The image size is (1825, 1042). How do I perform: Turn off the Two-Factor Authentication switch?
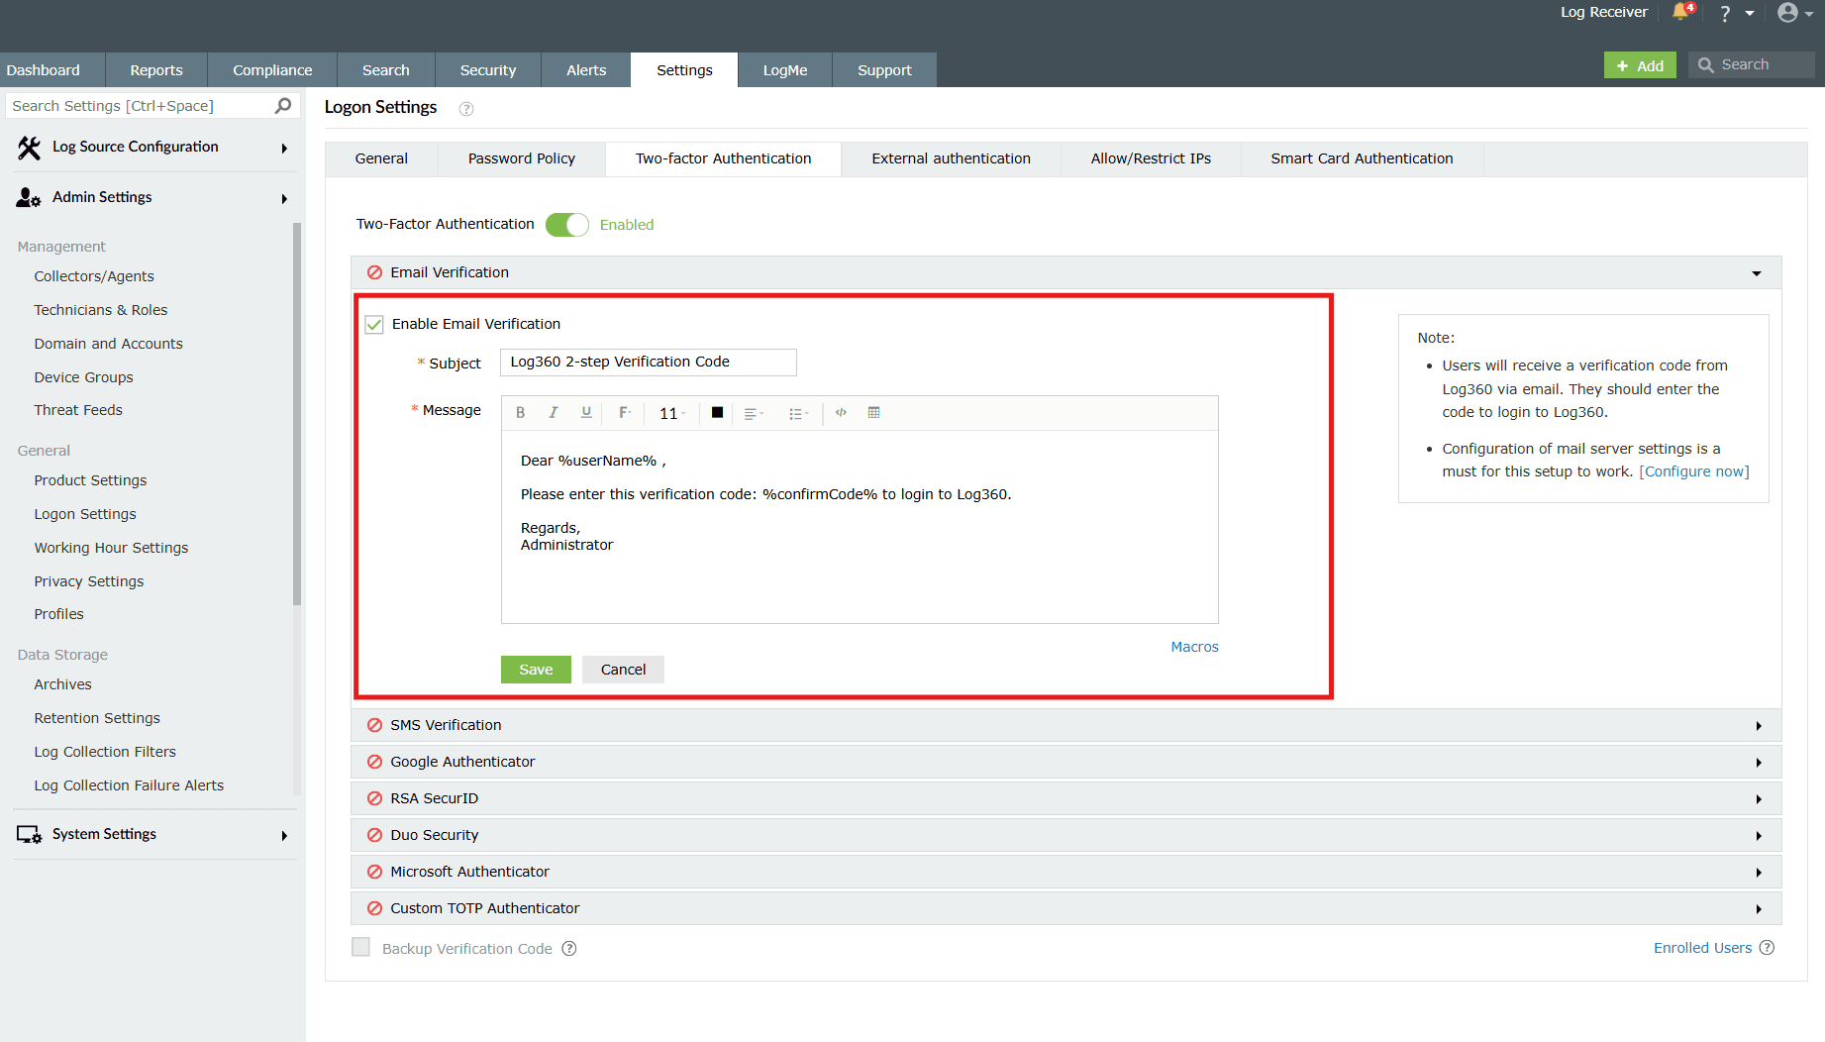pos(567,225)
